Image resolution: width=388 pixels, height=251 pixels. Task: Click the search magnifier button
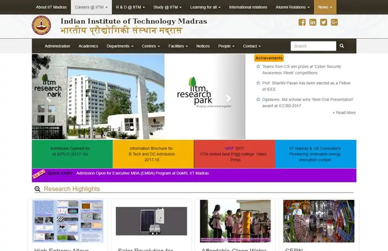[x=342, y=46]
